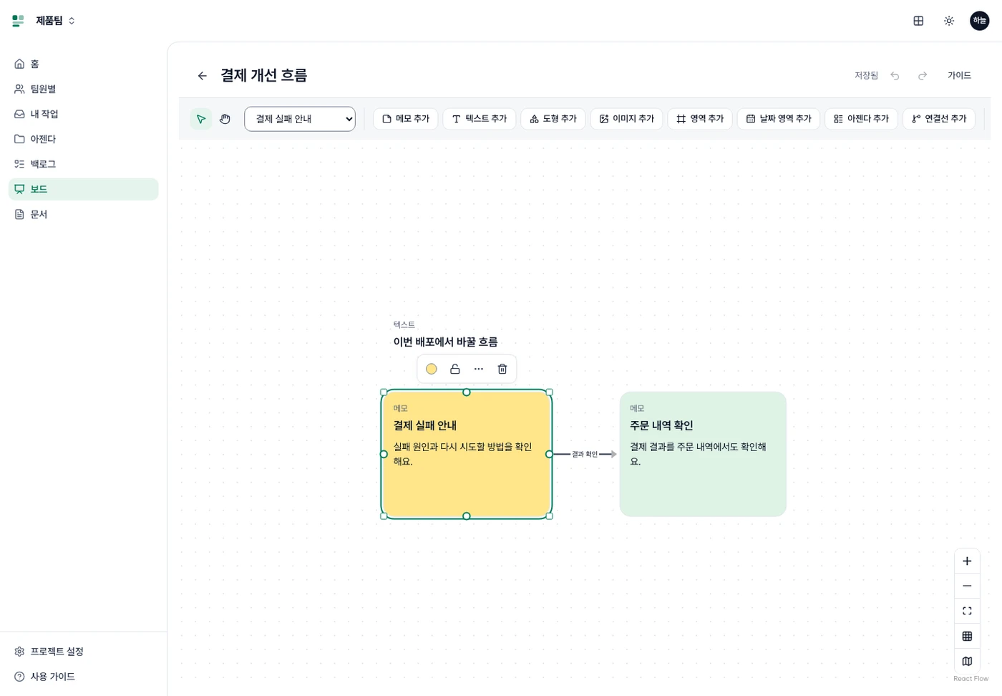Click the bottom-left resize handle of selected memo
This screenshot has width=1002, height=696.
coord(384,516)
